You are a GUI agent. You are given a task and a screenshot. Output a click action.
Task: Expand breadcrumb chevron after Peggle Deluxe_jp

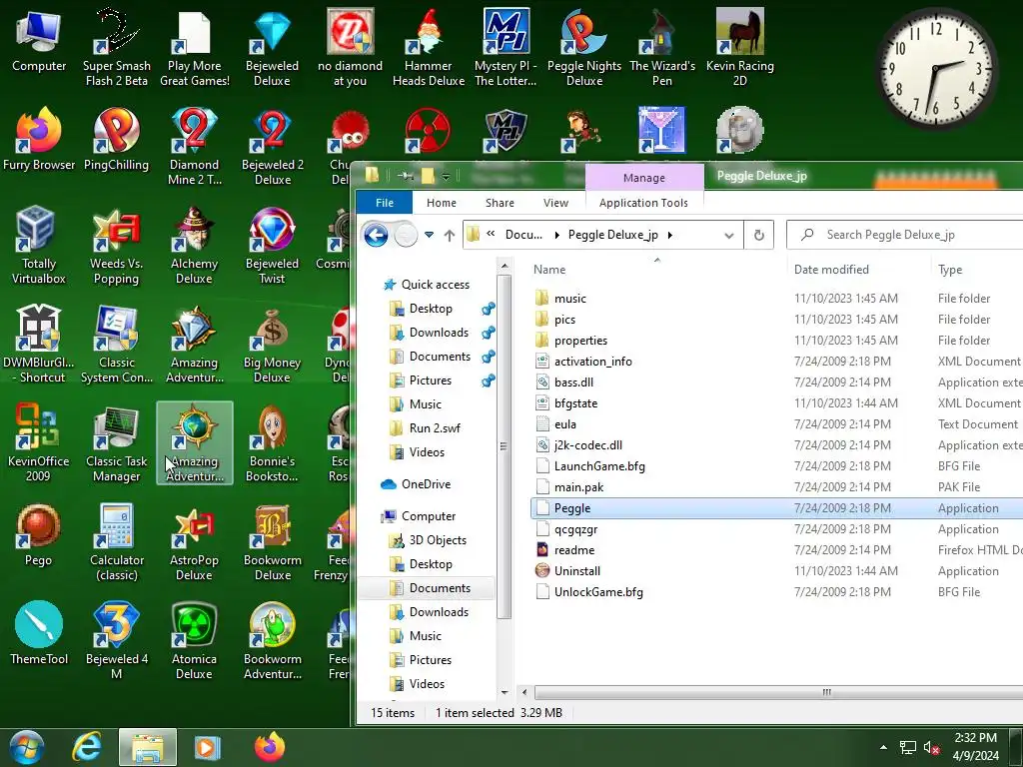click(x=670, y=235)
